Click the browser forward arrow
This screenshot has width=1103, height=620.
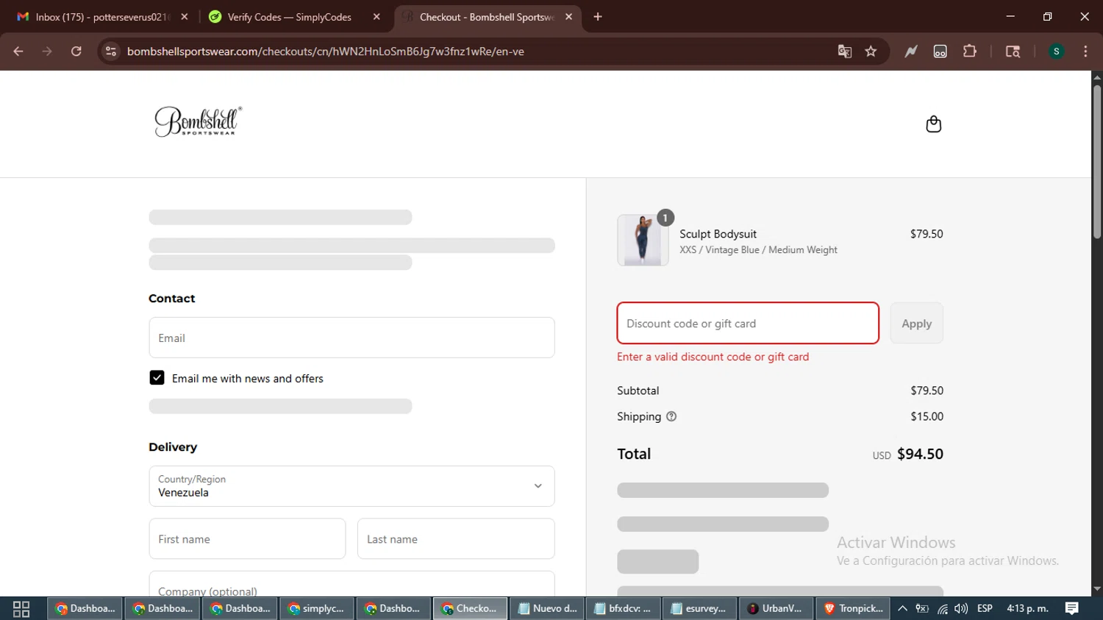coord(47,51)
